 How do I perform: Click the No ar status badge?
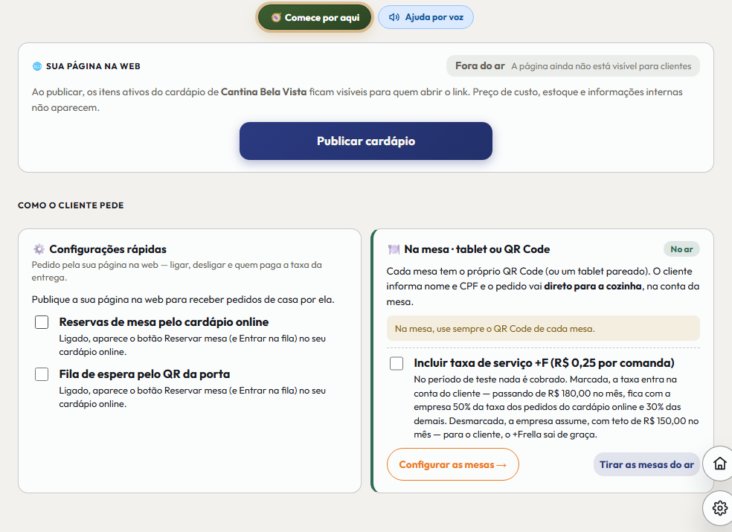[681, 249]
